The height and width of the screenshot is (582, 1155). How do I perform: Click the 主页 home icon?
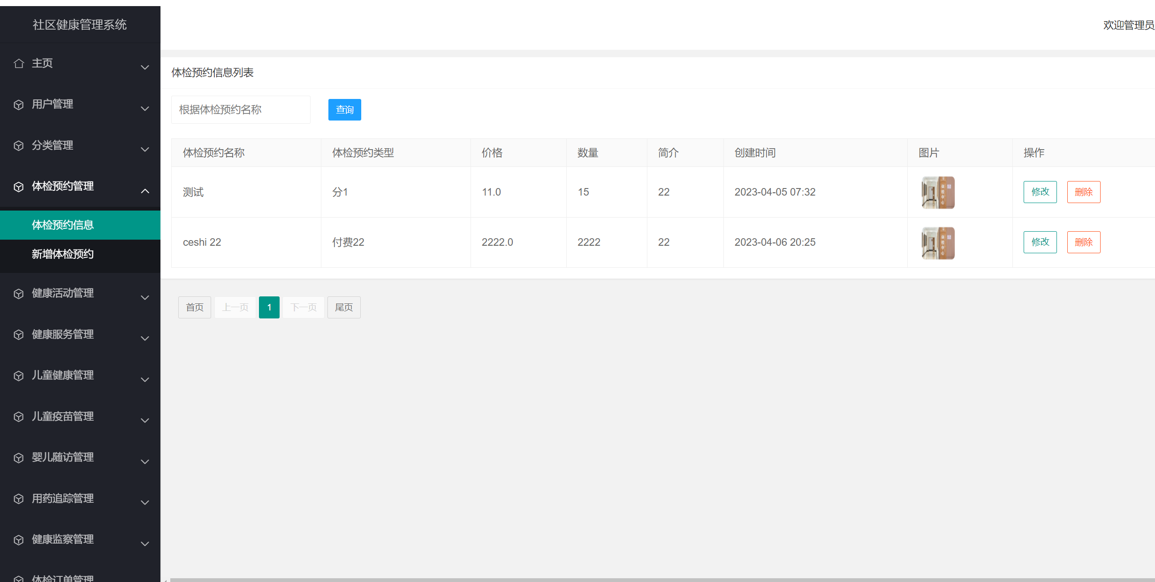pyautogui.click(x=19, y=63)
